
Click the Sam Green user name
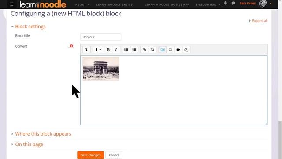(x=248, y=3)
